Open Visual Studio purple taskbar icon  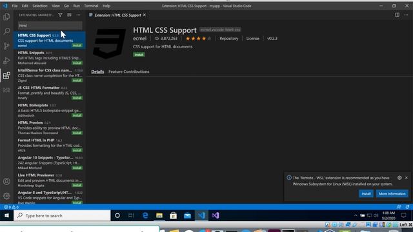pyautogui.click(x=216, y=216)
